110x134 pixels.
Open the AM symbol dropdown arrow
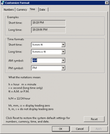(63, 60)
